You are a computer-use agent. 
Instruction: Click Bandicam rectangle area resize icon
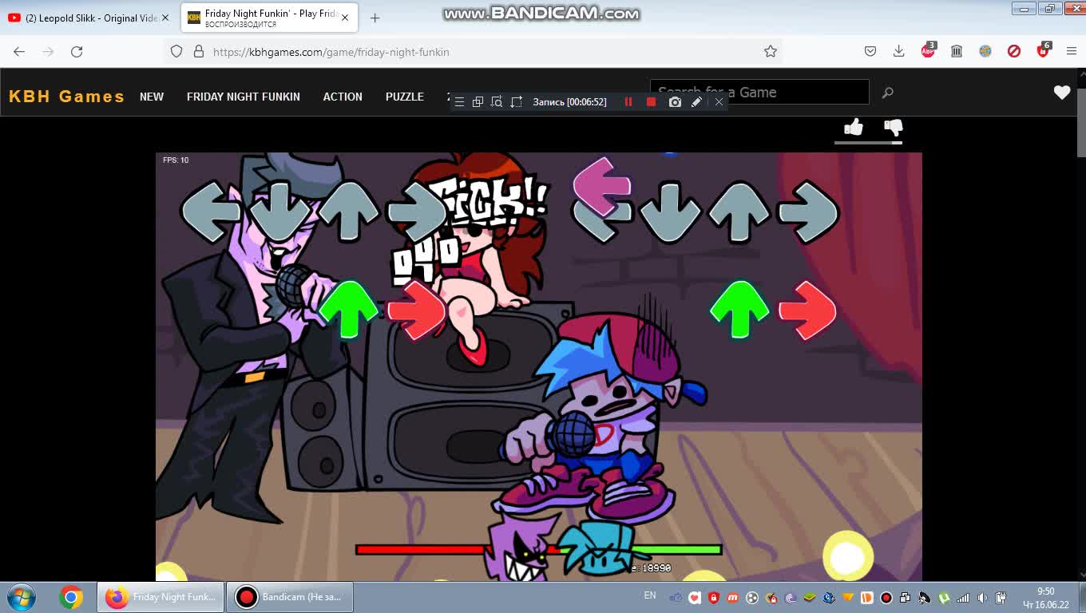point(517,102)
